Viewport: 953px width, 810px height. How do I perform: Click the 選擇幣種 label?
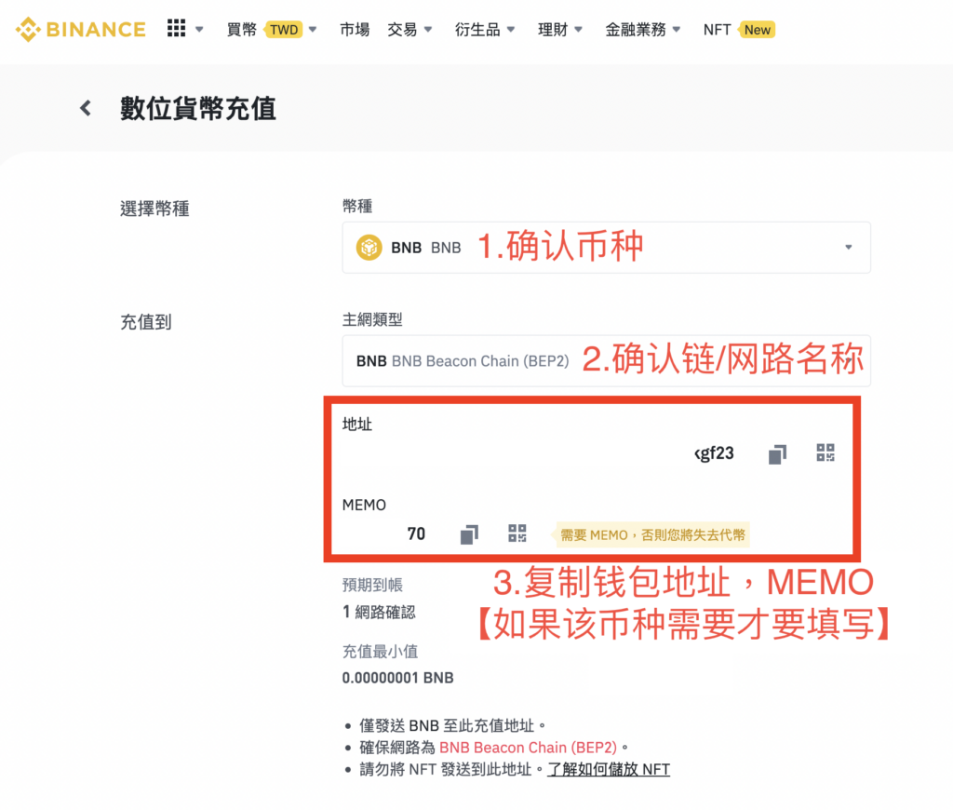pos(154,209)
